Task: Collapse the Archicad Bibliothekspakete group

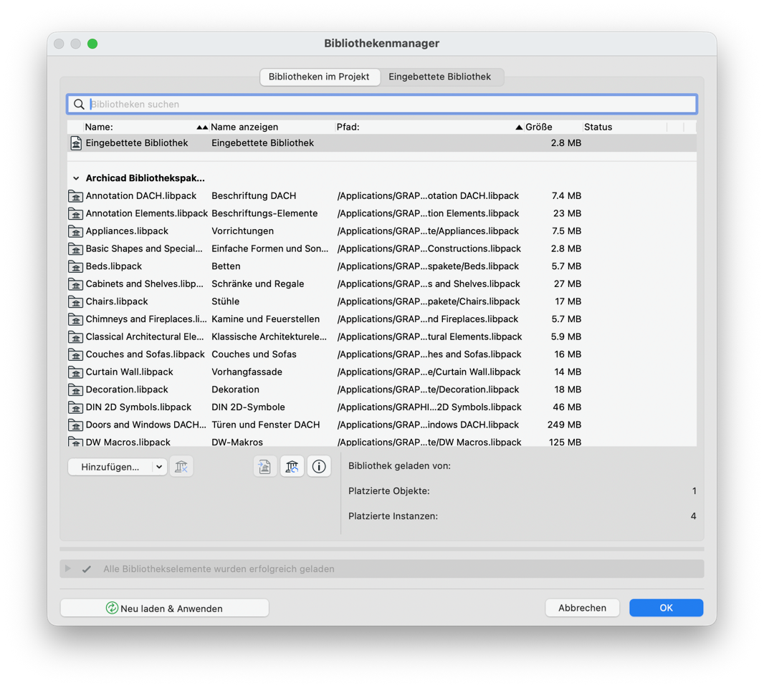Action: [x=76, y=178]
